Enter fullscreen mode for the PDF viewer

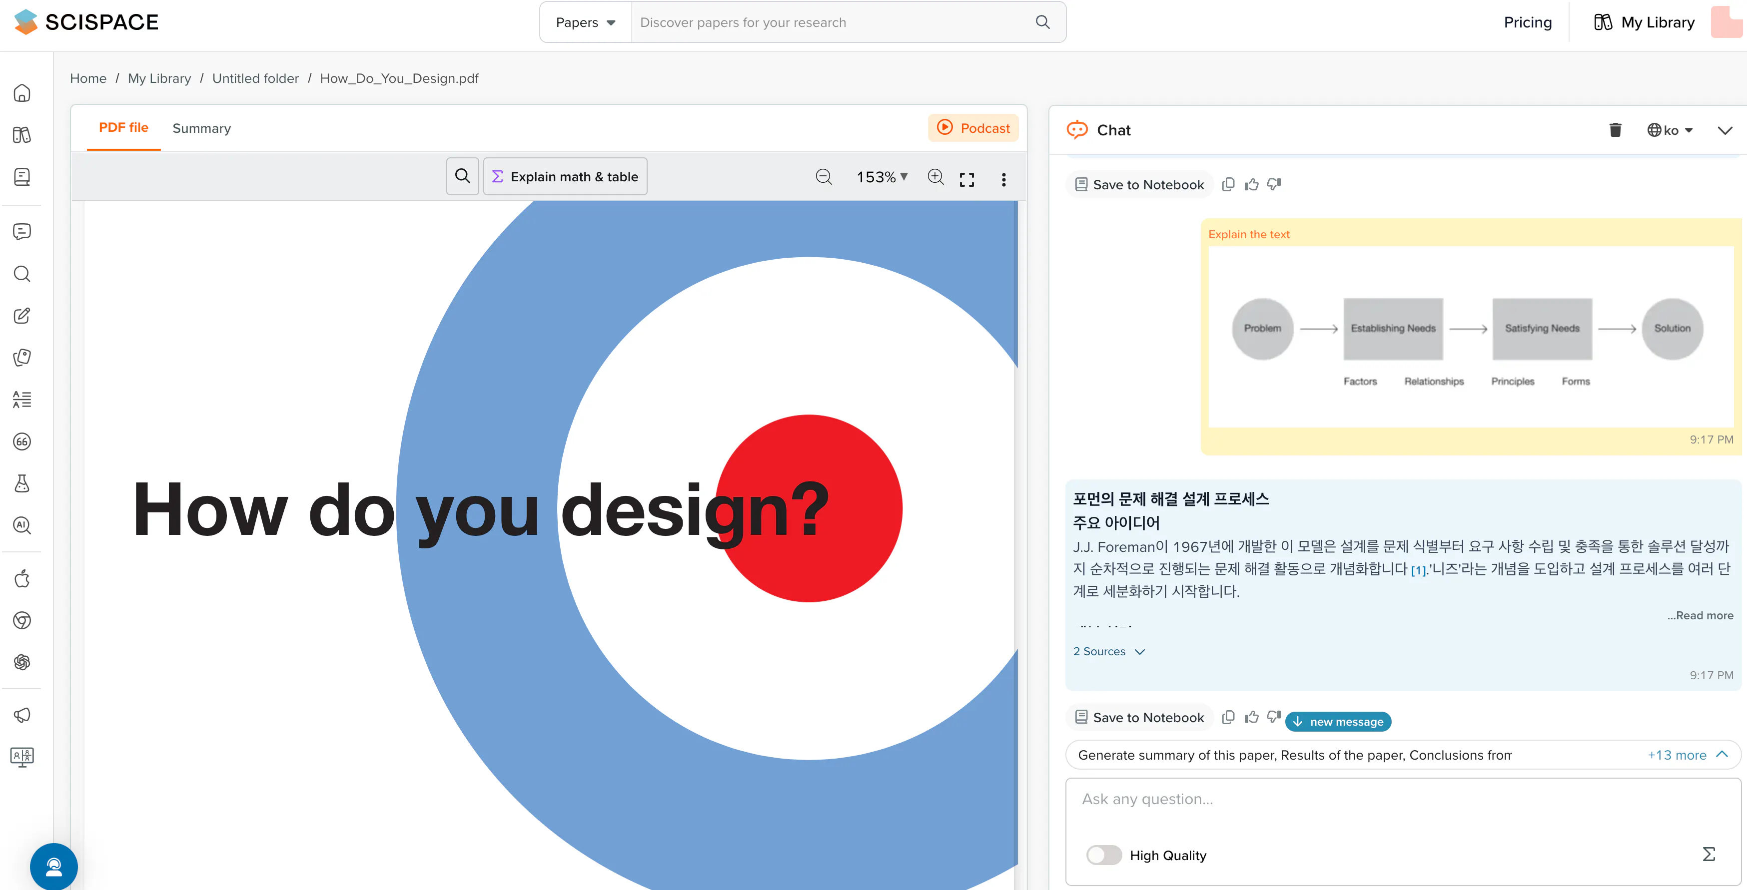pyautogui.click(x=966, y=179)
